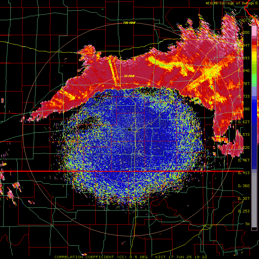
Task: Click the KICT 17 JUN 25 19:22 timestamp
Action: coord(181,257)
